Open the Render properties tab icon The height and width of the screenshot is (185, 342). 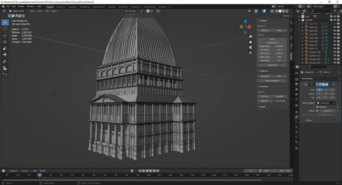coord(296,79)
